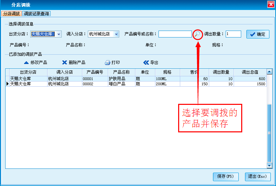Click the magnifier product search icon

click(x=197, y=34)
